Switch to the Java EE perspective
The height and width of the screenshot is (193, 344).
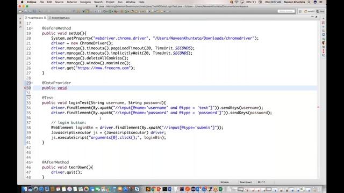310,11
